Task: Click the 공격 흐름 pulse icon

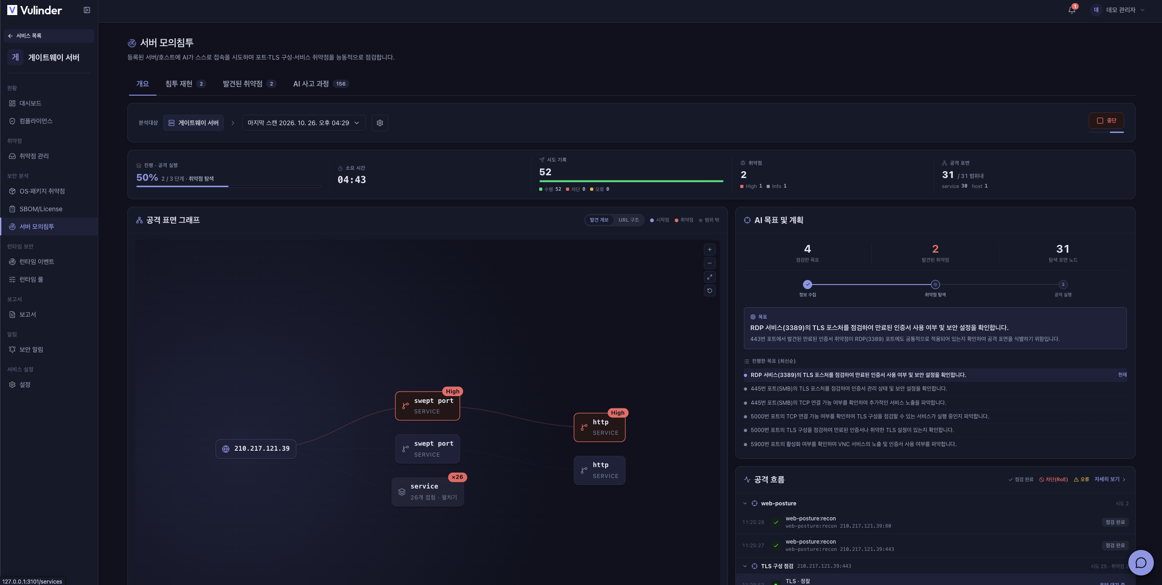Action: [x=747, y=479]
